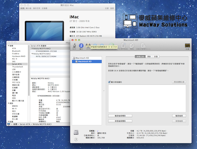Switch to the Restore tab (回復)
The image size is (197, 149).
tap(156, 56)
